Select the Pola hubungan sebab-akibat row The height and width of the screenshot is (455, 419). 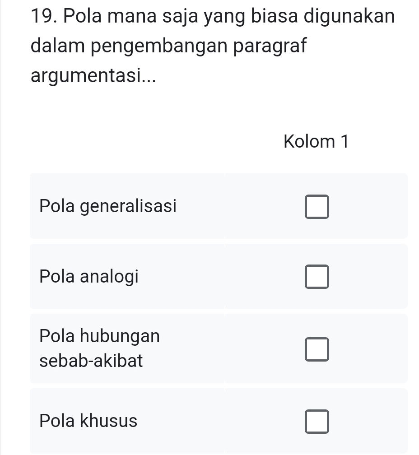click(x=181, y=348)
